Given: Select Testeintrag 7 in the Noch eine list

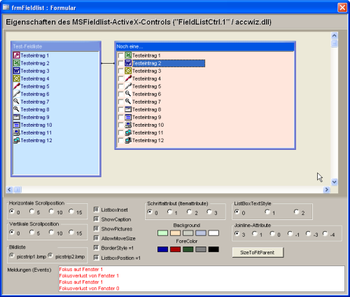Looking at the screenshot, I should tap(146, 102).
